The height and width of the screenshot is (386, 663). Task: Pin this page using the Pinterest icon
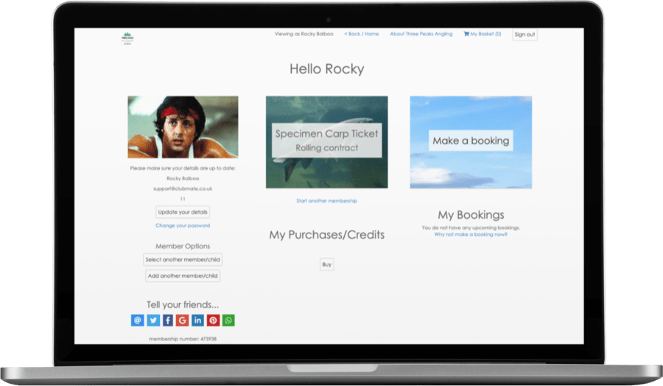point(213,320)
